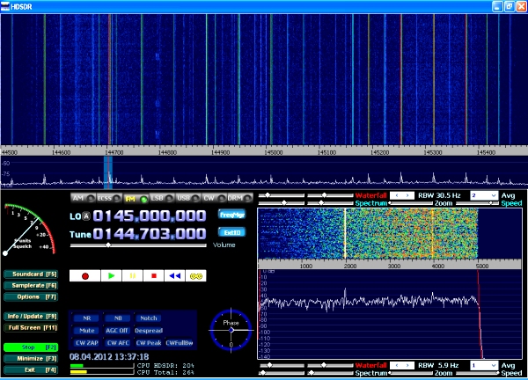Open Soundcard [F5] settings
528x380 pixels.
(x=31, y=274)
